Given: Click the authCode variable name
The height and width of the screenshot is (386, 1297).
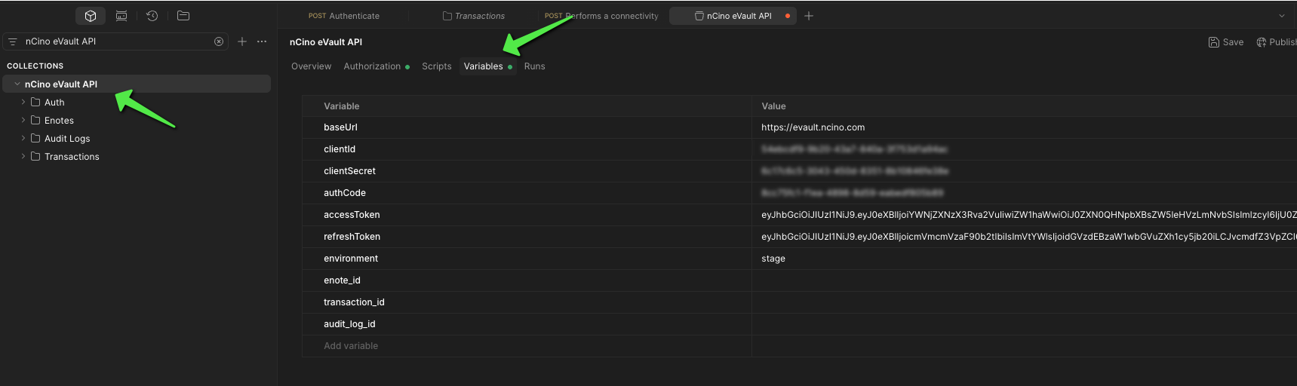Looking at the screenshot, I should [x=345, y=193].
